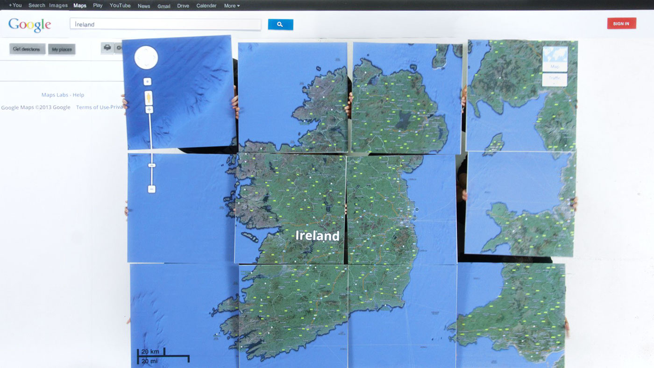The image size is (654, 368).
Task: Click the blue search magnifier button
Action: coord(280,24)
